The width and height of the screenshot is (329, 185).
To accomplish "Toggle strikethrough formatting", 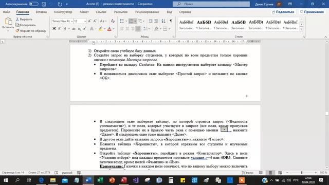I will click(74, 29).
